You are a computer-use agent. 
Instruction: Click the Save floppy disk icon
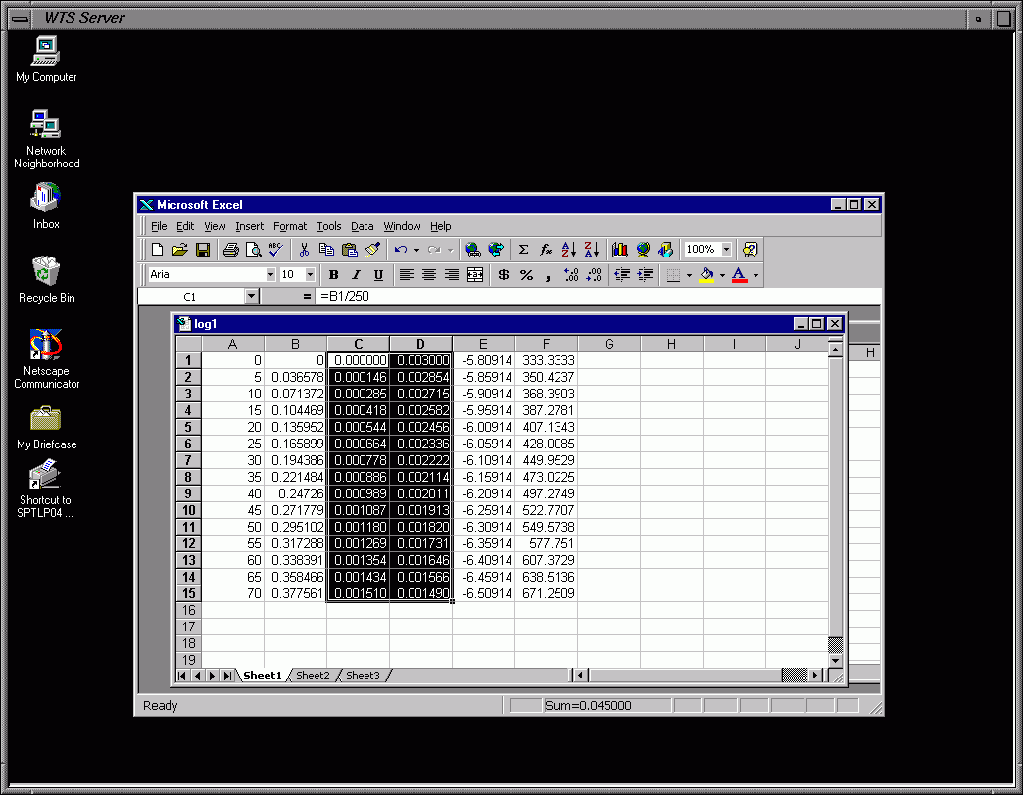coord(203,250)
